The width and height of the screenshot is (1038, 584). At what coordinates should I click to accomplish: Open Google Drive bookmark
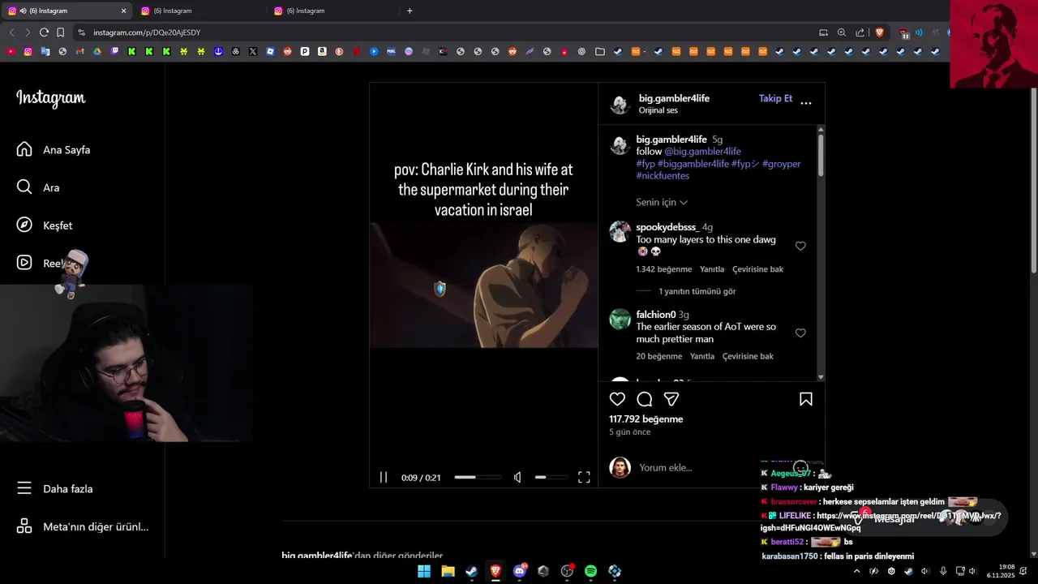click(x=97, y=51)
